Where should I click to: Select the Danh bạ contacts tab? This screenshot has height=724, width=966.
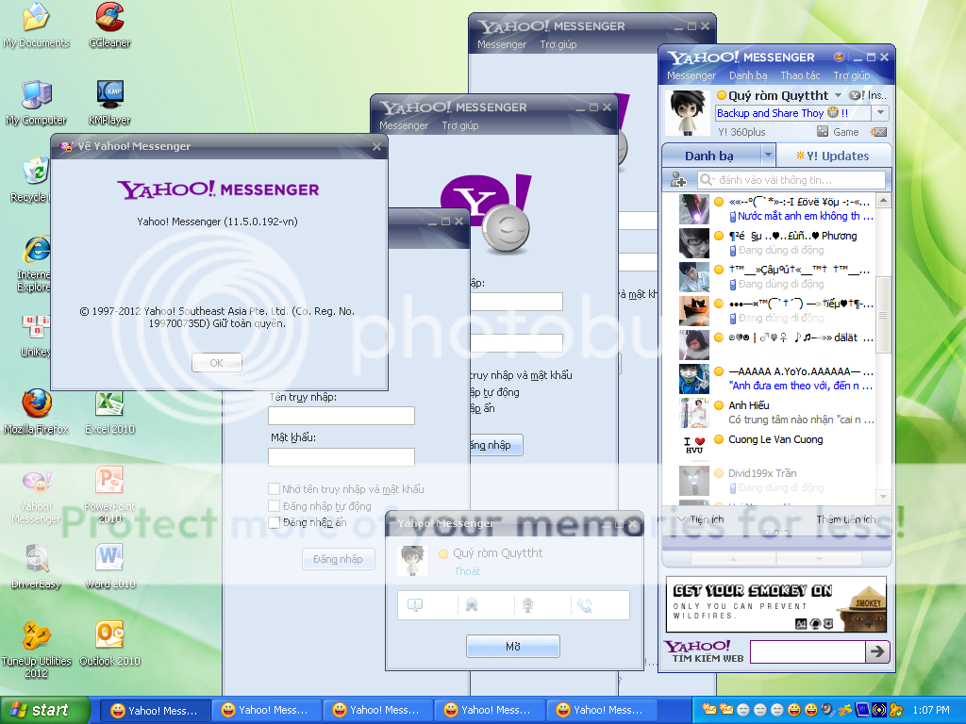pyautogui.click(x=709, y=156)
